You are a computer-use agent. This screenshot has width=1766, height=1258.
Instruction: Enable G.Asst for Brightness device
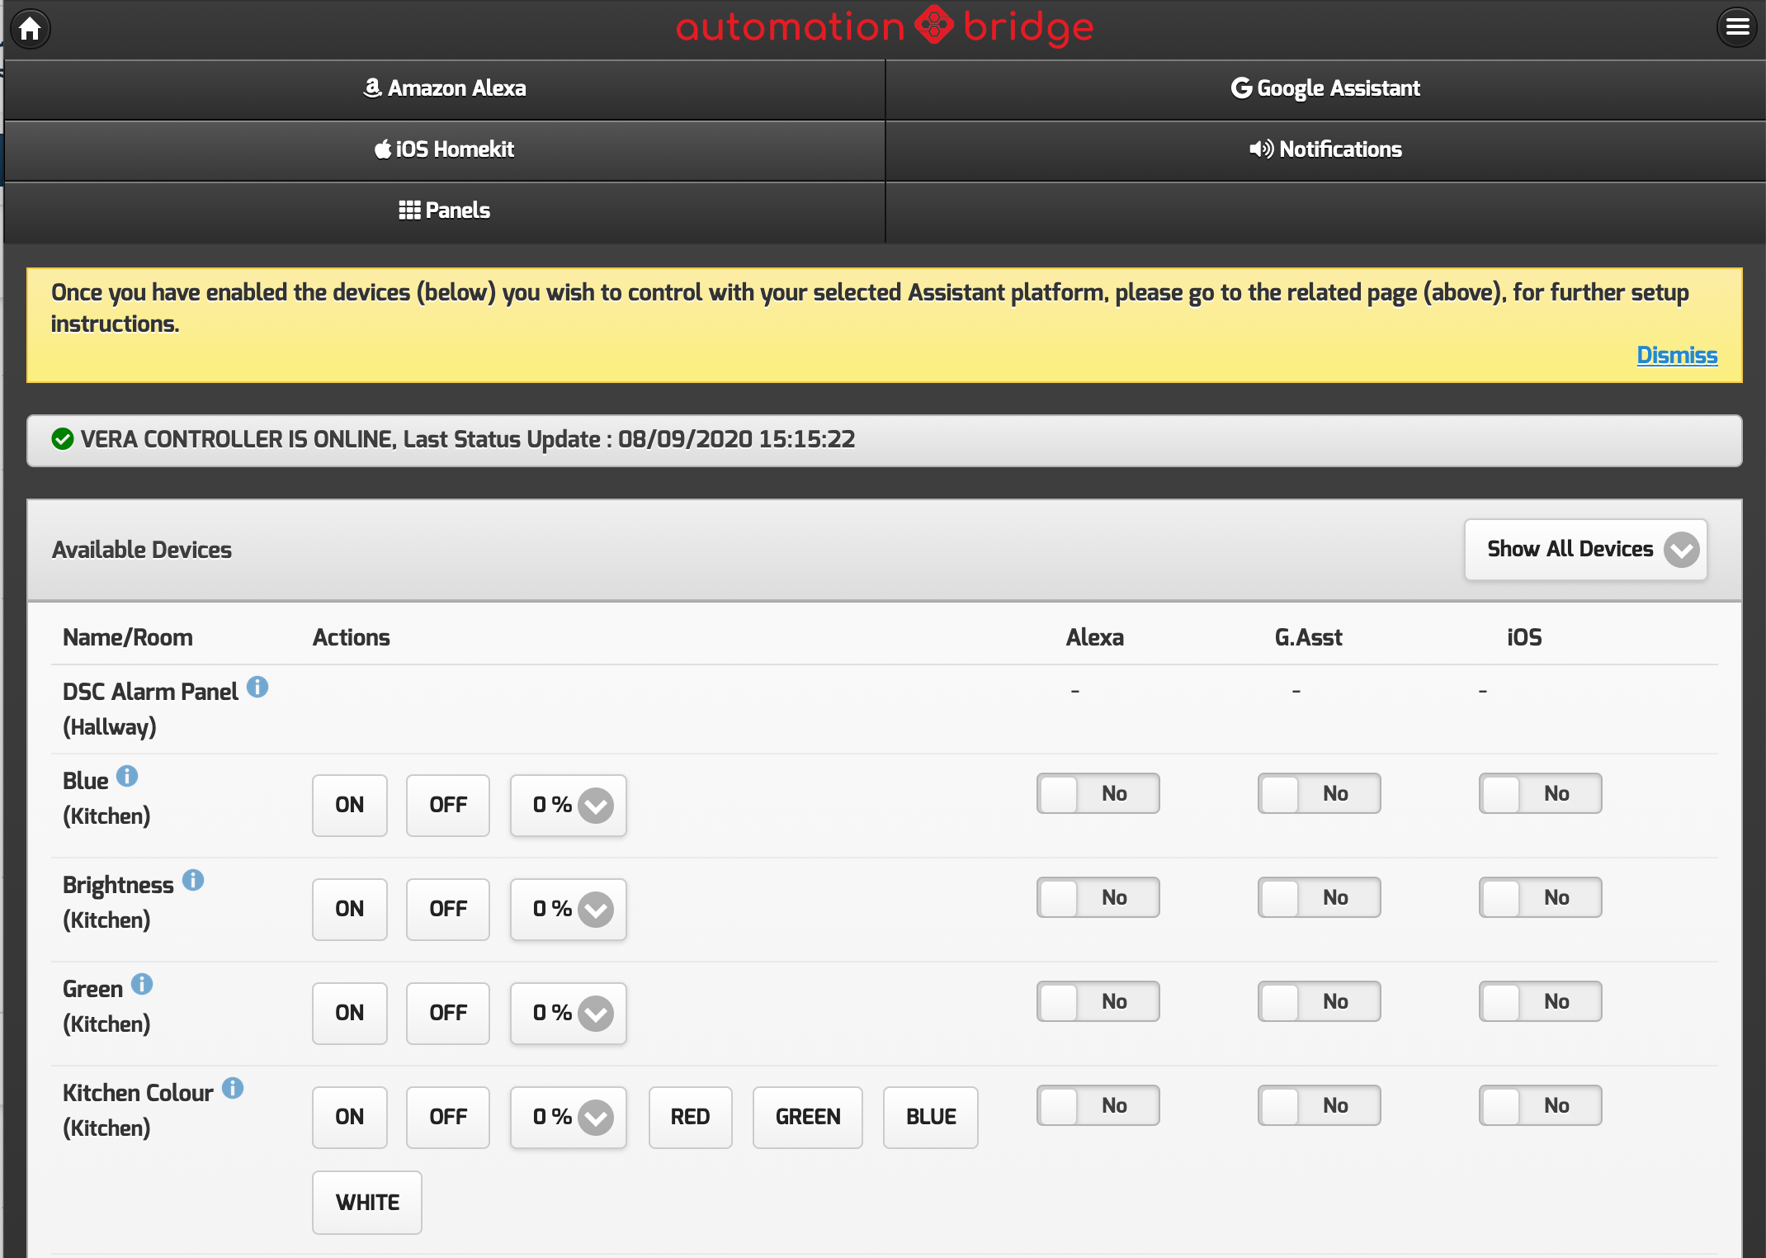(x=1319, y=897)
